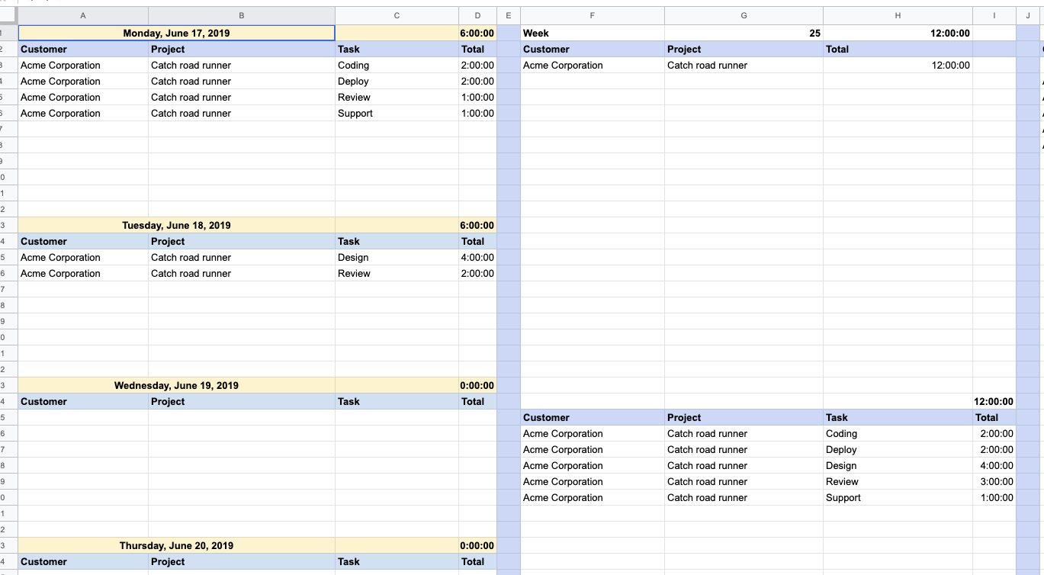Viewport: 1044px width, 575px height.
Task: Click 1:00:00 in summary Support row
Action: pos(994,498)
